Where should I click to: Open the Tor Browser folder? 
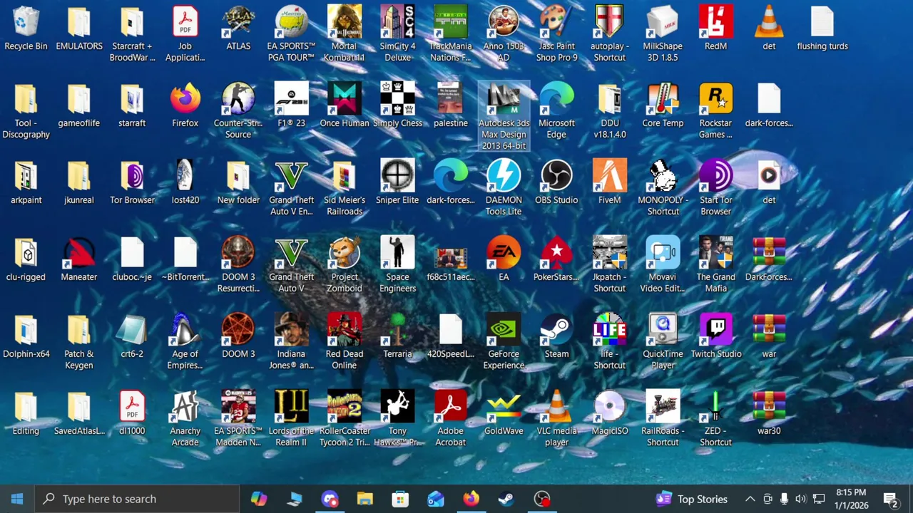(132, 182)
